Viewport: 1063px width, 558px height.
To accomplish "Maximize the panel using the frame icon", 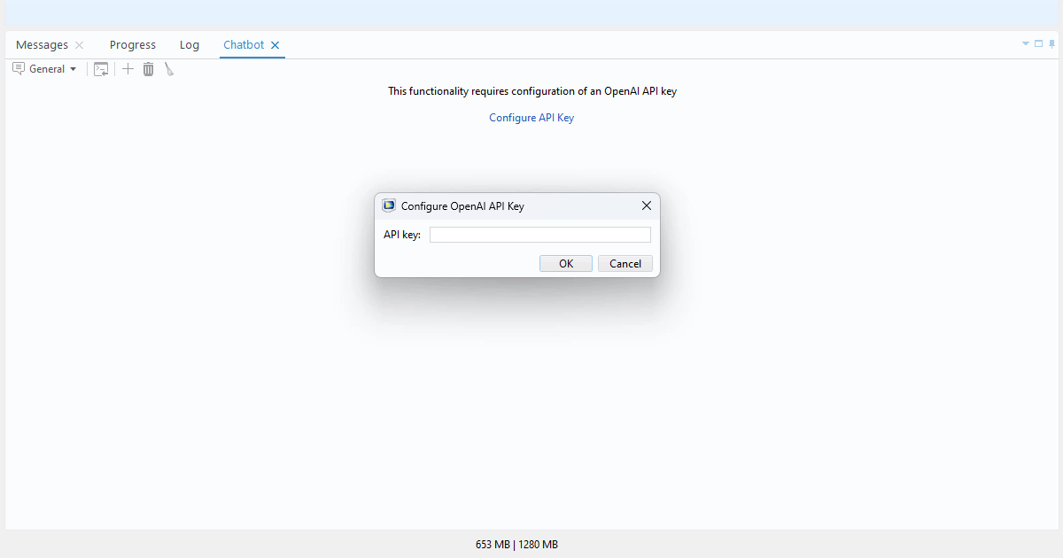I will [1037, 43].
